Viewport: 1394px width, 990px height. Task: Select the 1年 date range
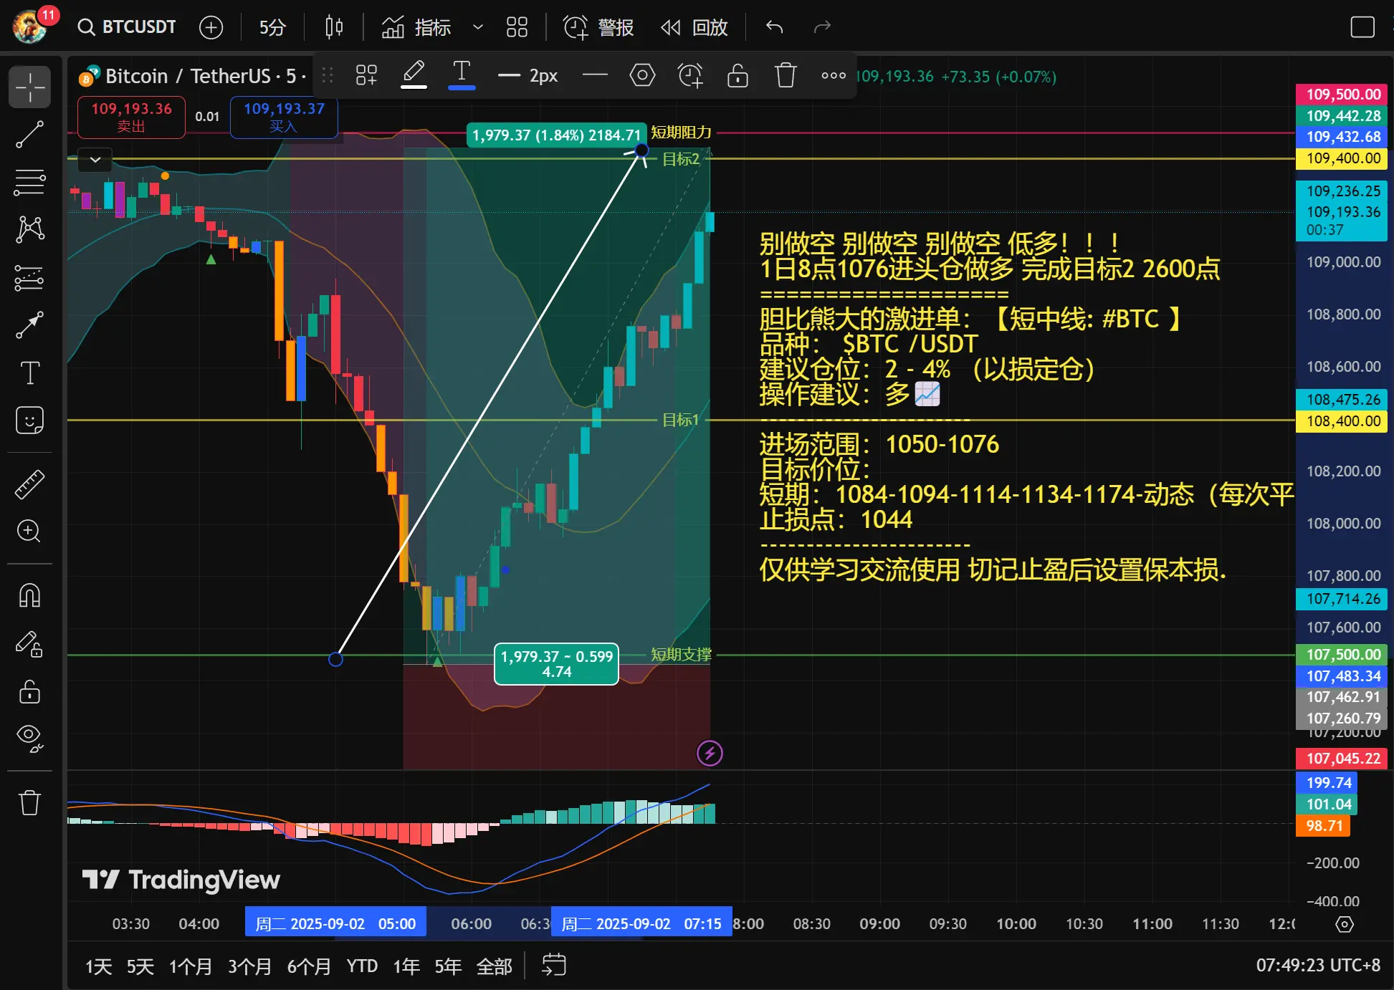coord(406,966)
